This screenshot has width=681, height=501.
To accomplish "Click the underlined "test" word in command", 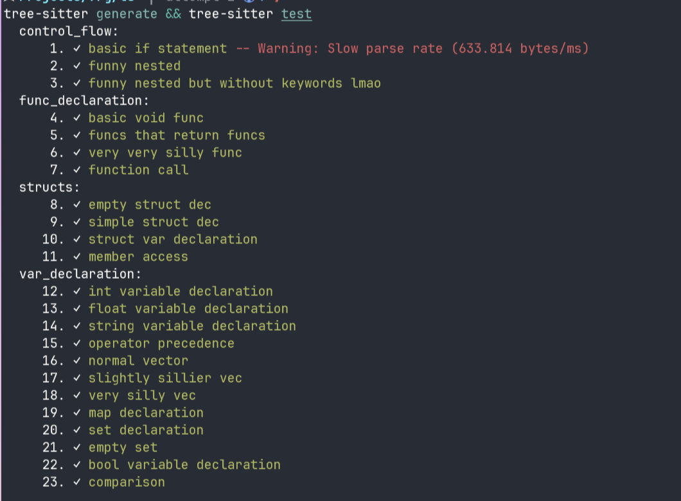I will pos(296,14).
